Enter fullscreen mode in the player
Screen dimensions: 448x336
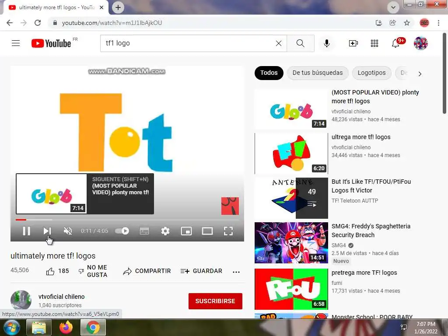[x=228, y=231]
